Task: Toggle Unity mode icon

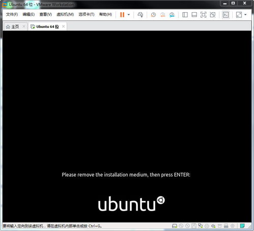Action: (x=213, y=15)
